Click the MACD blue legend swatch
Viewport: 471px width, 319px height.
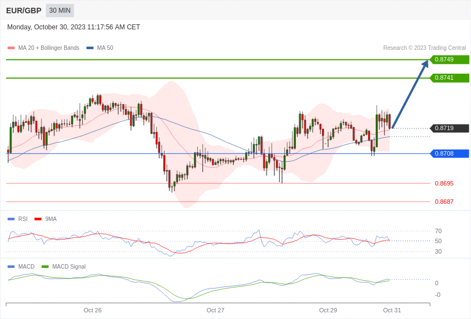11,266
